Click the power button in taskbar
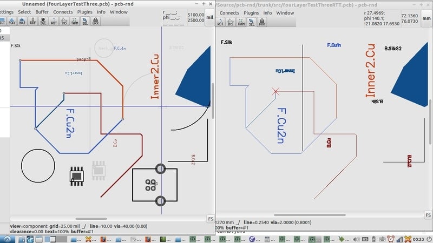Viewport: 433px width, 243px height. (x=429, y=239)
